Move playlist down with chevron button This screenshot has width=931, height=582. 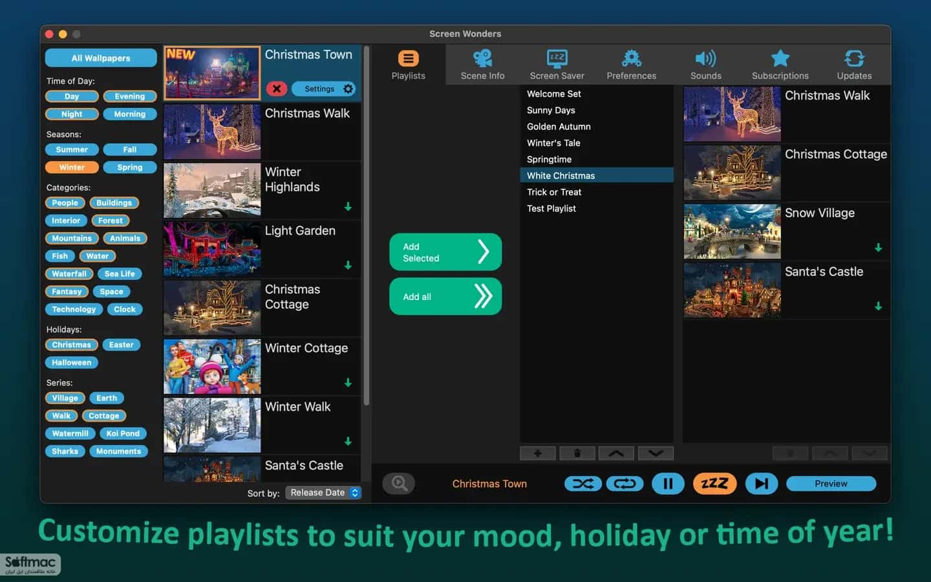click(x=656, y=453)
